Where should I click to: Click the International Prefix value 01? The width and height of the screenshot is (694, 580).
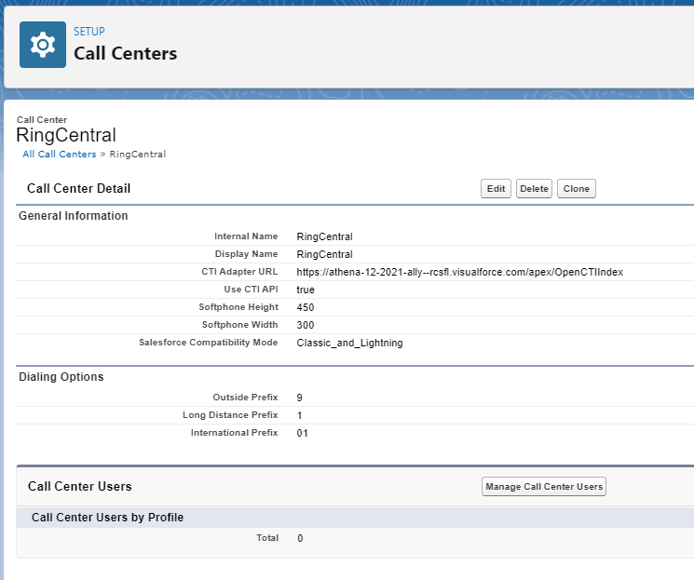pos(303,433)
